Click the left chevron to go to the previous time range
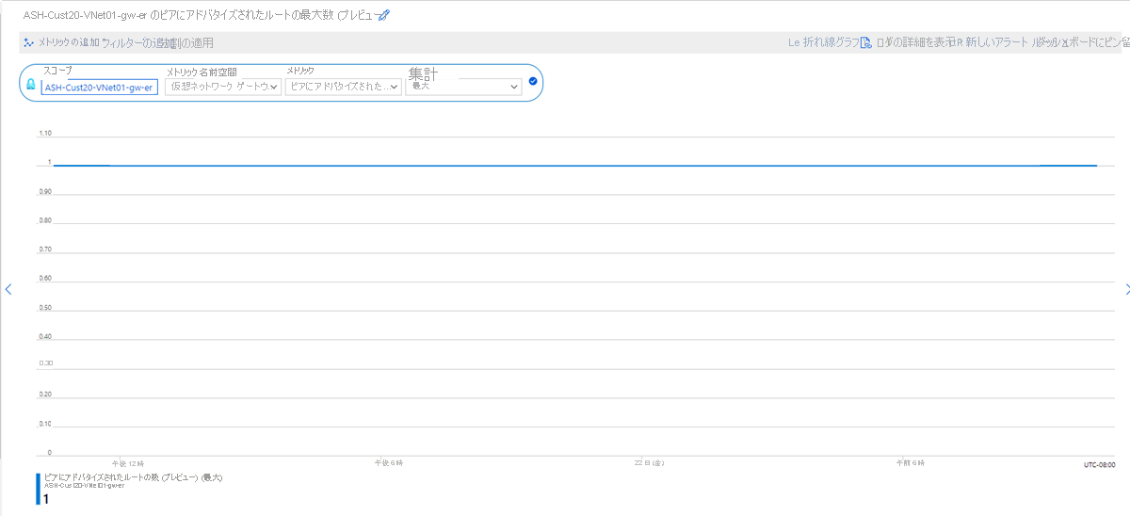The width and height of the screenshot is (1130, 516). click(x=8, y=289)
